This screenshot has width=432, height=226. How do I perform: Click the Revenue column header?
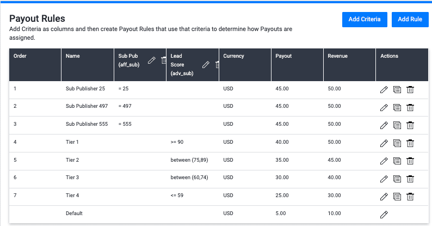click(337, 56)
